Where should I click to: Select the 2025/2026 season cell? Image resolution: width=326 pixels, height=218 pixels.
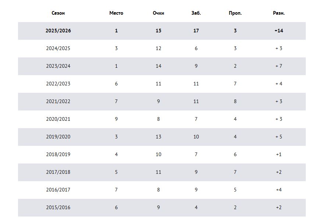[58, 31]
